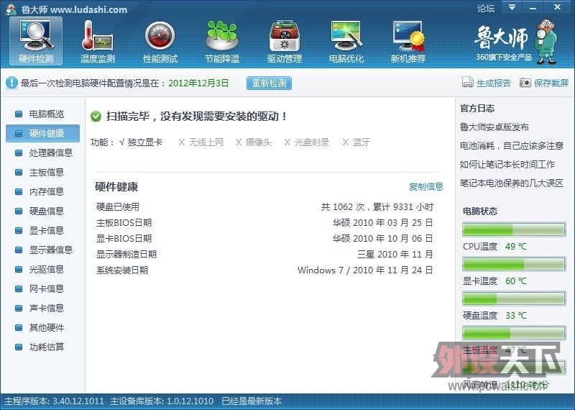The image size is (575, 410).
Task: Open news 笔记本电池保养的几大误区
Action: click(x=512, y=183)
